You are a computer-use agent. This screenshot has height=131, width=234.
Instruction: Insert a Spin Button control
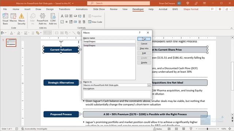click(71, 16)
